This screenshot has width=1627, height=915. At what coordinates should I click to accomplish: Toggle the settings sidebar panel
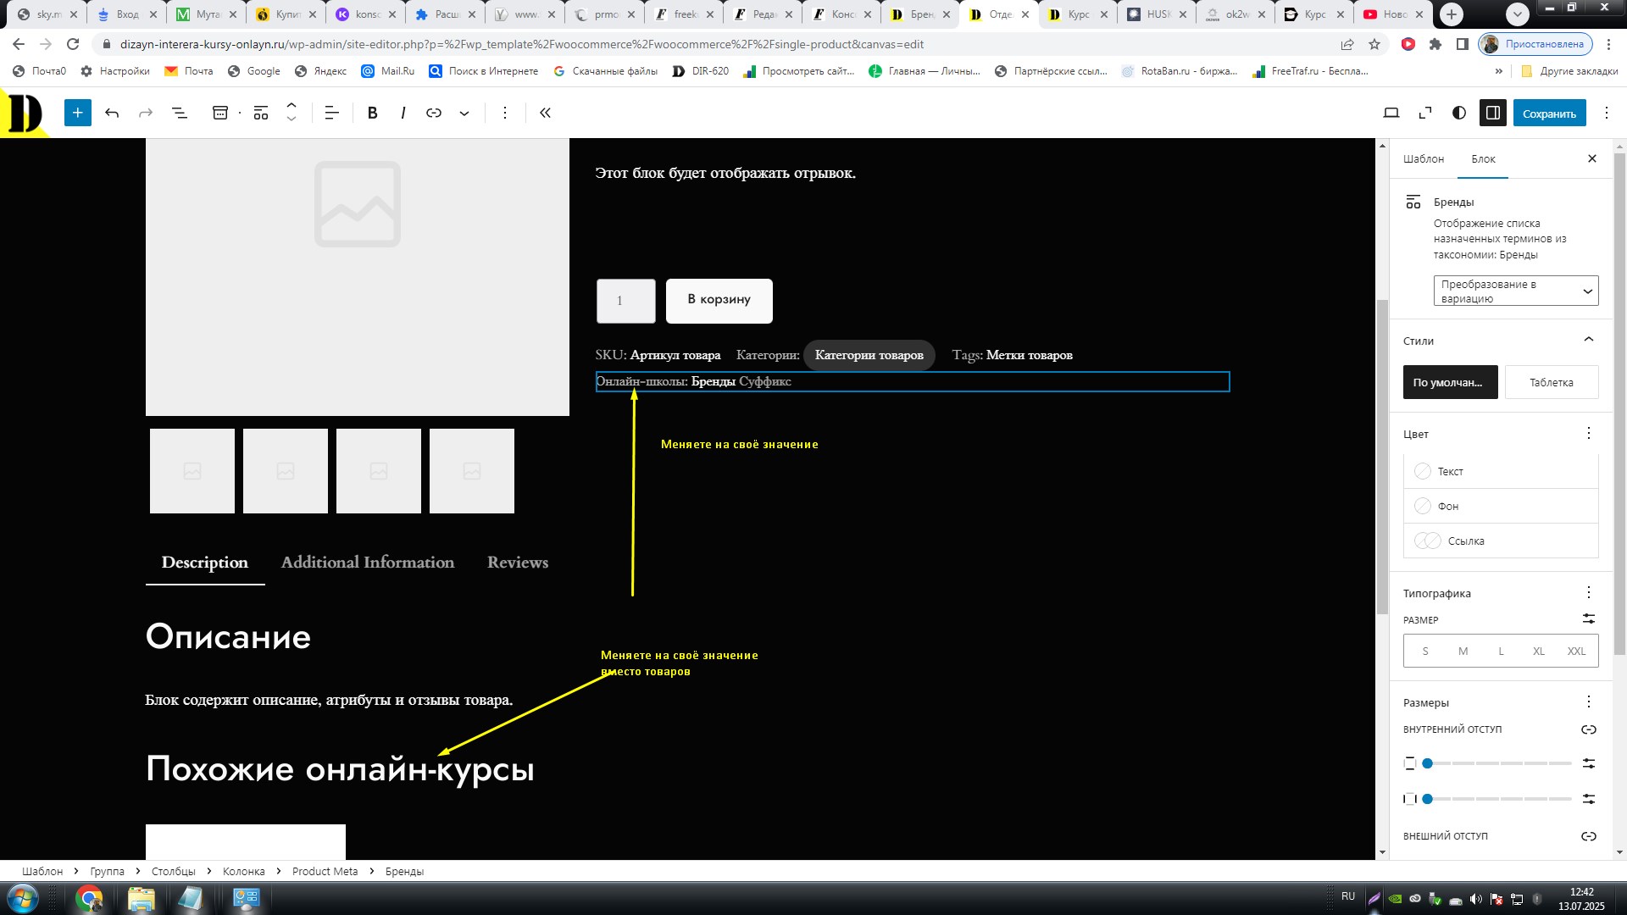coord(1492,113)
